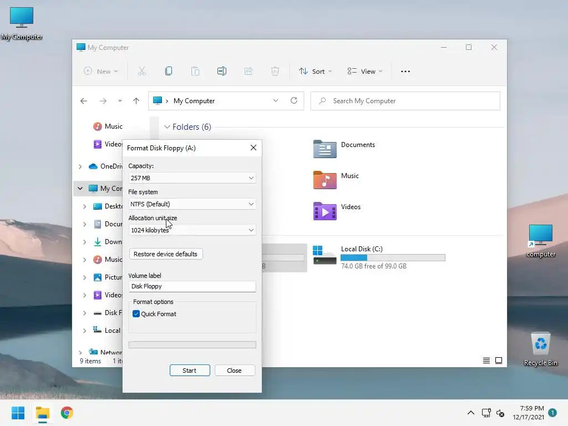
Task: Select the computer shortcut on desktop
Action: pyautogui.click(x=540, y=241)
